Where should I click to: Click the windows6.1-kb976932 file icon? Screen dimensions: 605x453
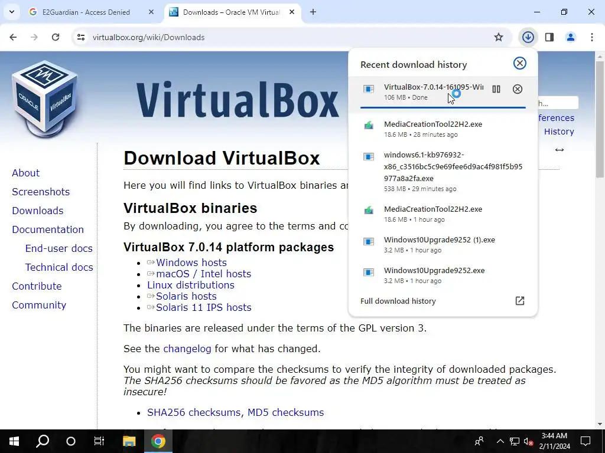(369, 157)
